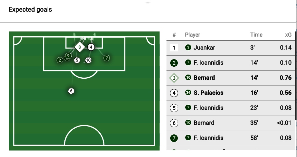Screen dimensions: 297x157
Task: Select dashed shot marker 5 on the pitch
Action: click(77, 60)
